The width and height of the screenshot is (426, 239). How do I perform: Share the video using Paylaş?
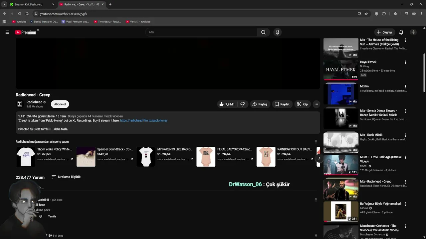pyautogui.click(x=260, y=104)
